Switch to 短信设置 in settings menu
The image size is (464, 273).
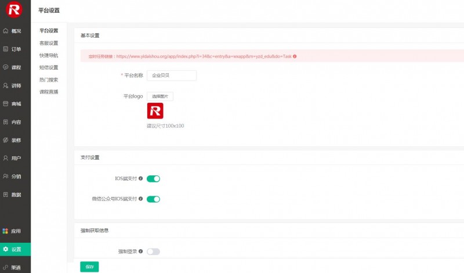pos(49,67)
